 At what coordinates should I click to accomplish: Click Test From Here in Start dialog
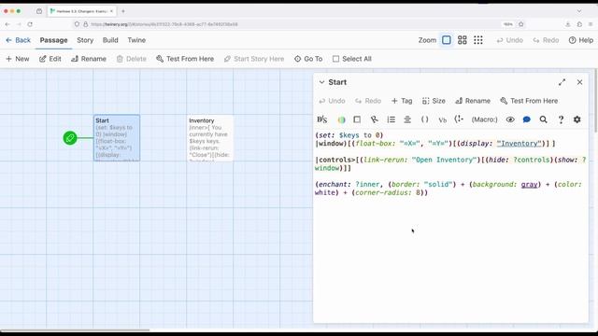point(529,101)
